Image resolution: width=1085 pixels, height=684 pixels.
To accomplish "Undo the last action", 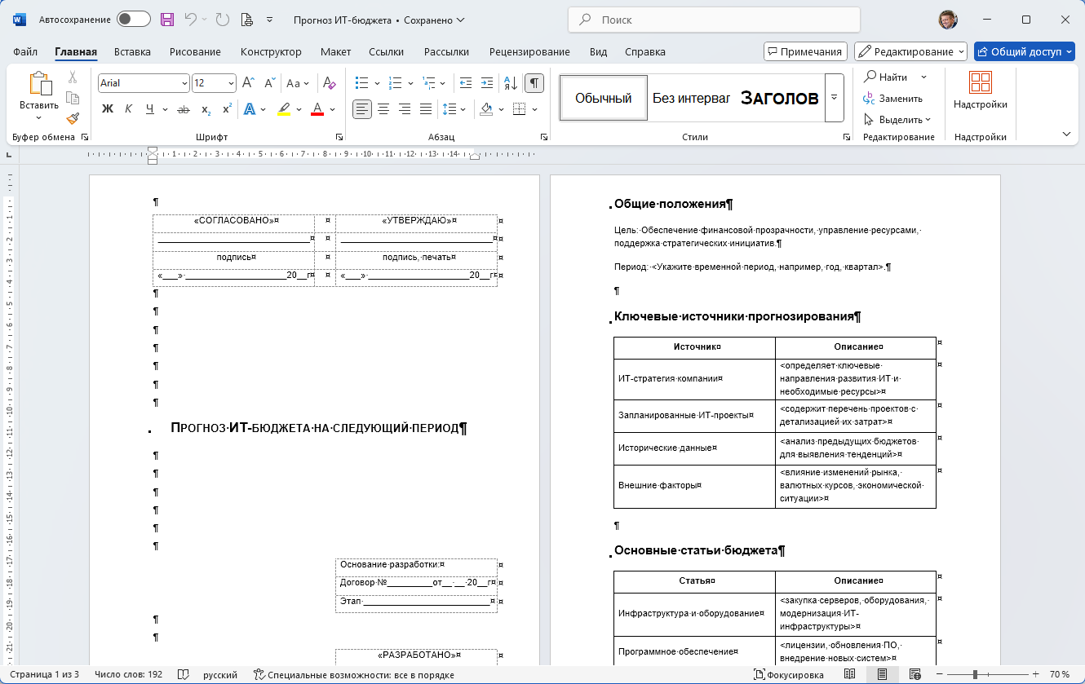I will (191, 20).
